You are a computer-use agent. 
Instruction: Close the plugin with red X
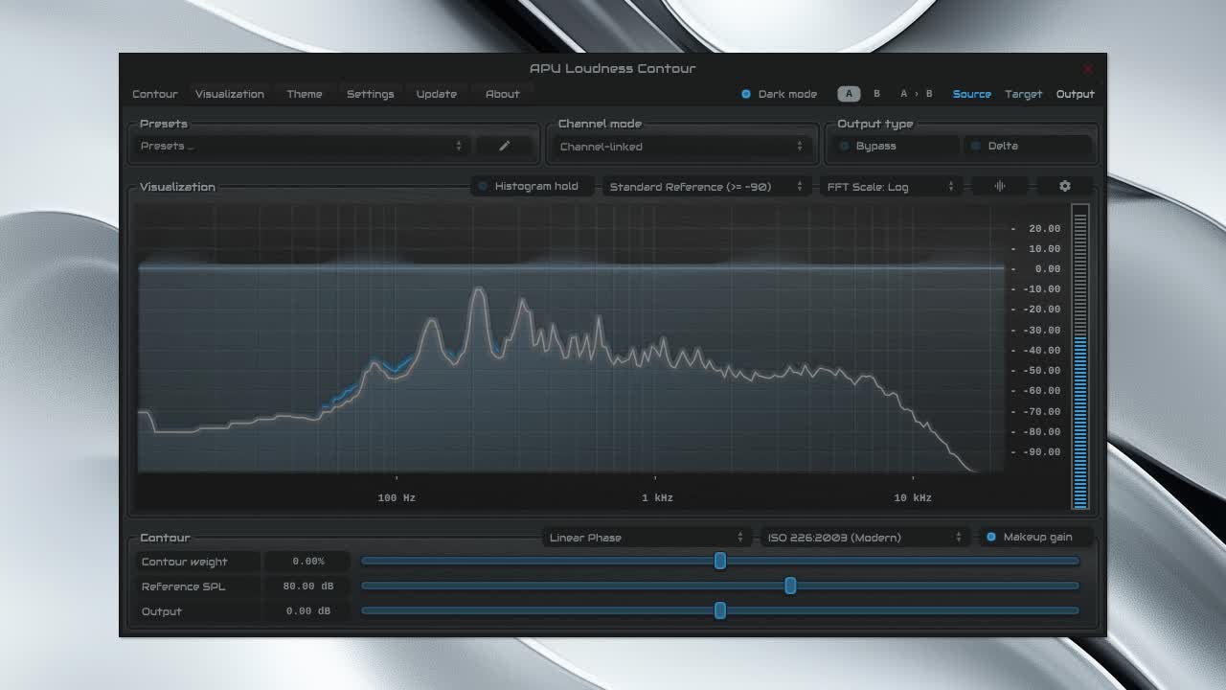(x=1087, y=69)
